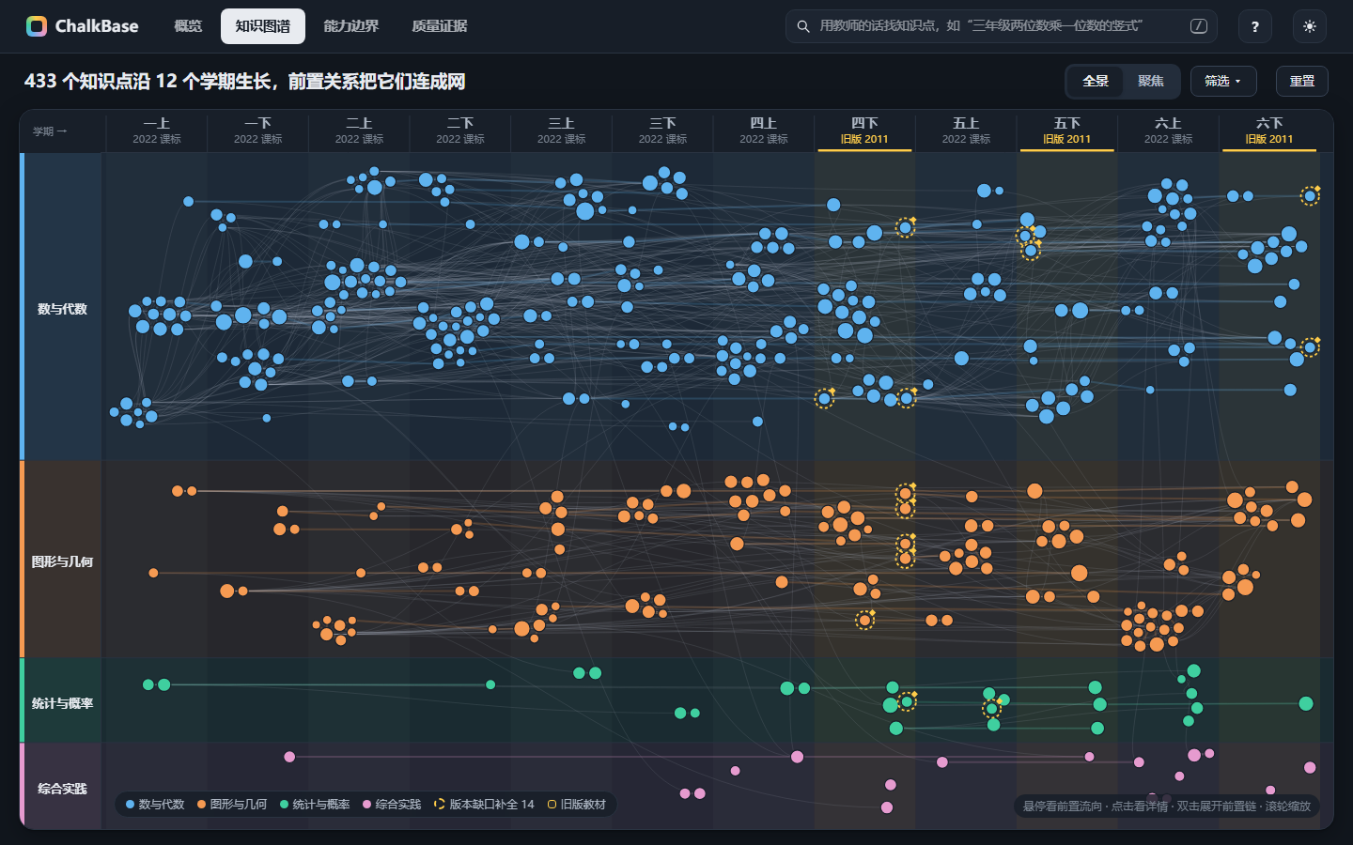The height and width of the screenshot is (845, 1353).
Task: Select the 五下 旧版 2011 column header
Action: (1066, 131)
